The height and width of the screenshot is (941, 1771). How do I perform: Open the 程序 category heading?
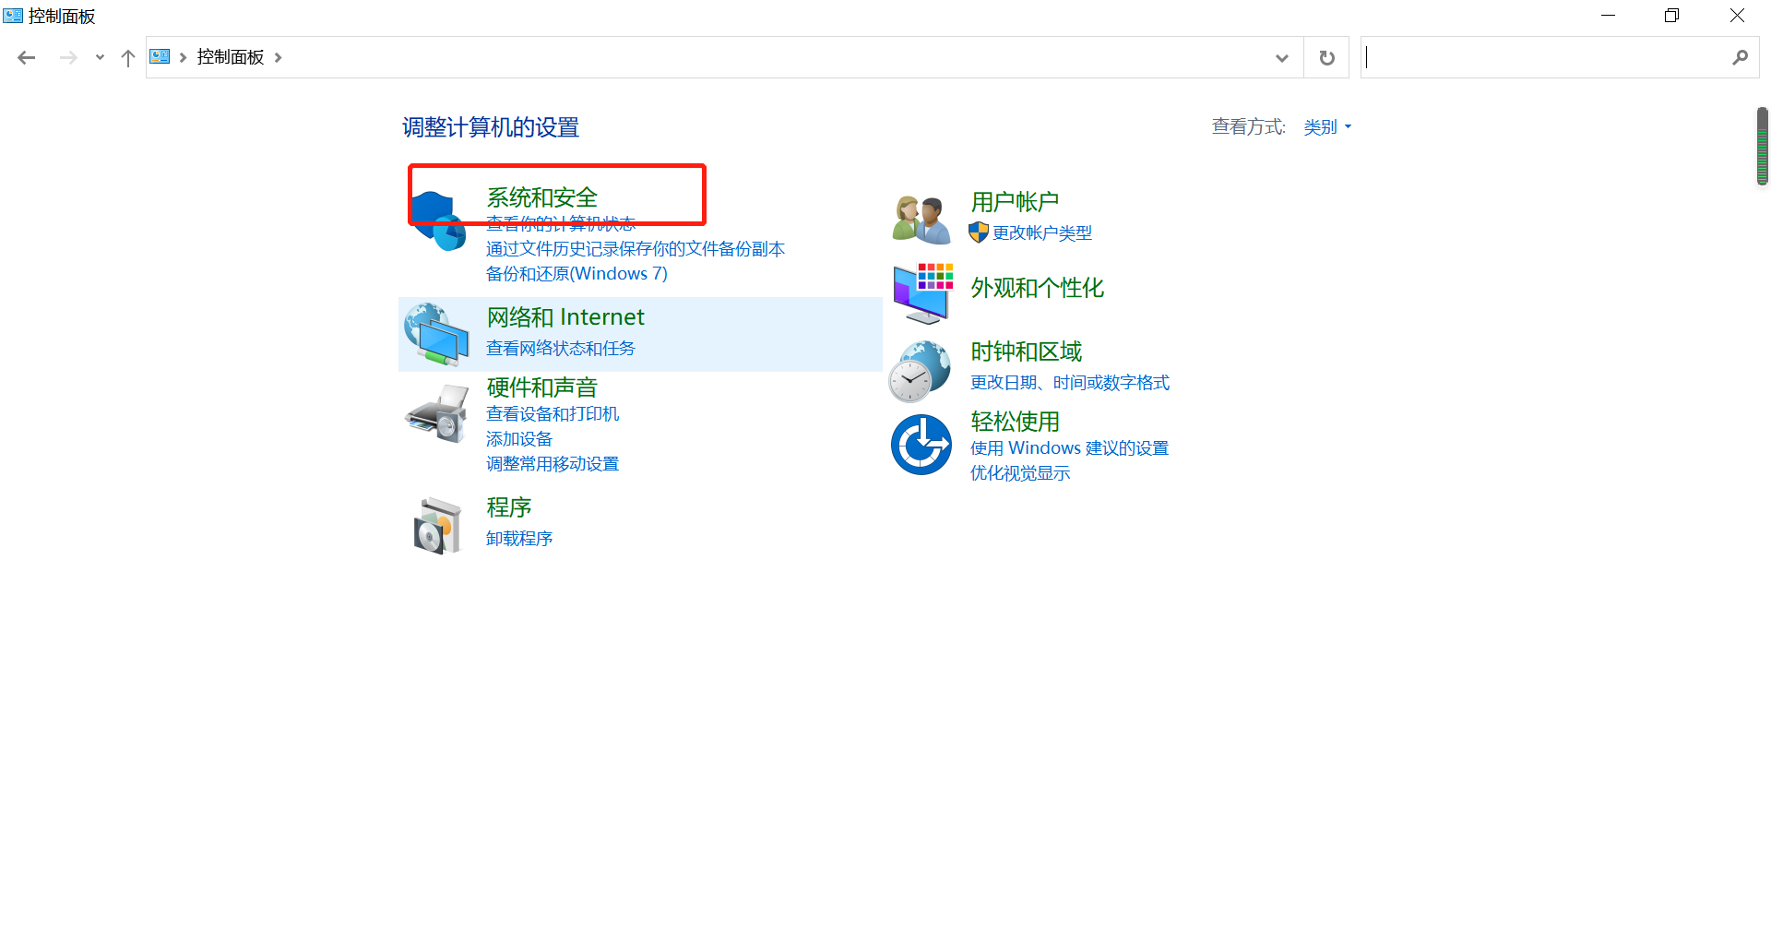pos(509,507)
